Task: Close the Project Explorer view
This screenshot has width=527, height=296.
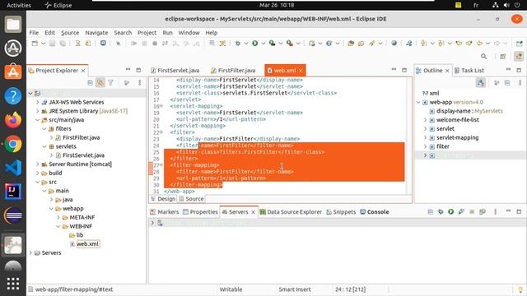Action: point(83,71)
